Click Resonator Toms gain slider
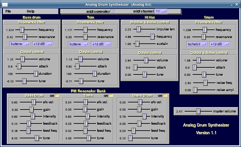 click(85, 109)
